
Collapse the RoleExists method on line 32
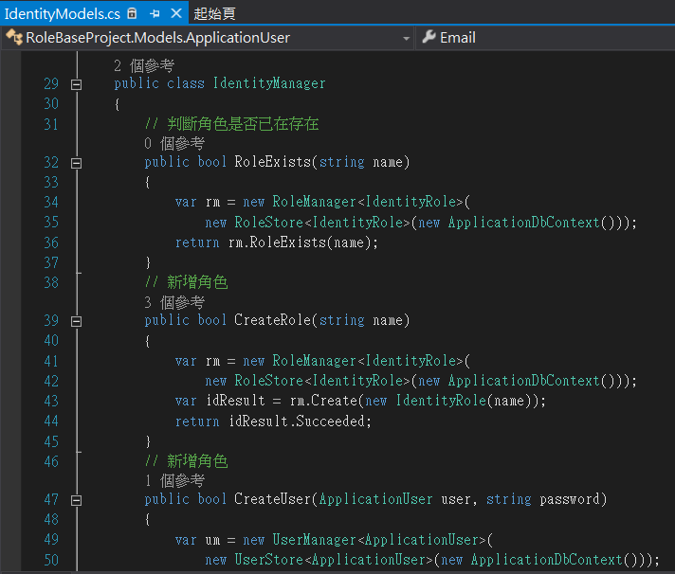pyautogui.click(x=76, y=163)
